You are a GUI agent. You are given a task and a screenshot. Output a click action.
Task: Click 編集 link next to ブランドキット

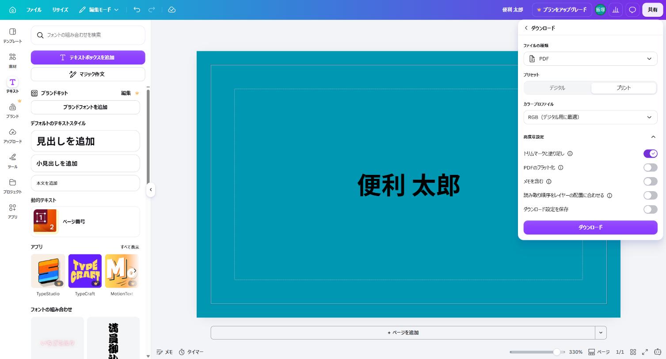click(x=126, y=93)
